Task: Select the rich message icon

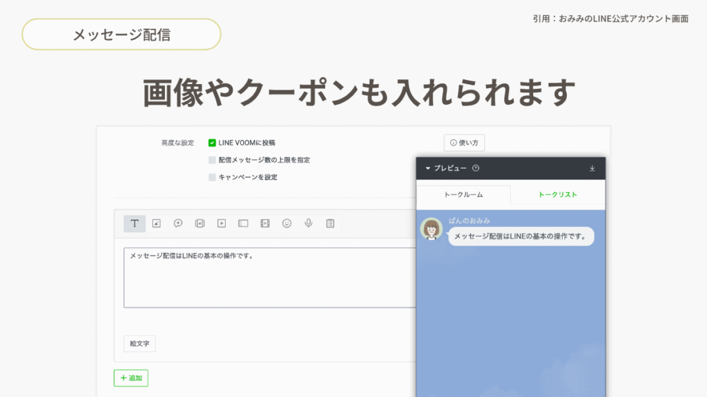Action: (x=200, y=223)
